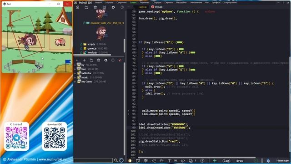Click the Навигация button at bottom right
This screenshot has height=164, width=291.
pos(283,161)
